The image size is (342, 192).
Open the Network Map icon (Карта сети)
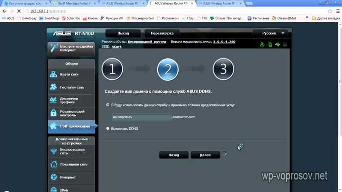53,74
